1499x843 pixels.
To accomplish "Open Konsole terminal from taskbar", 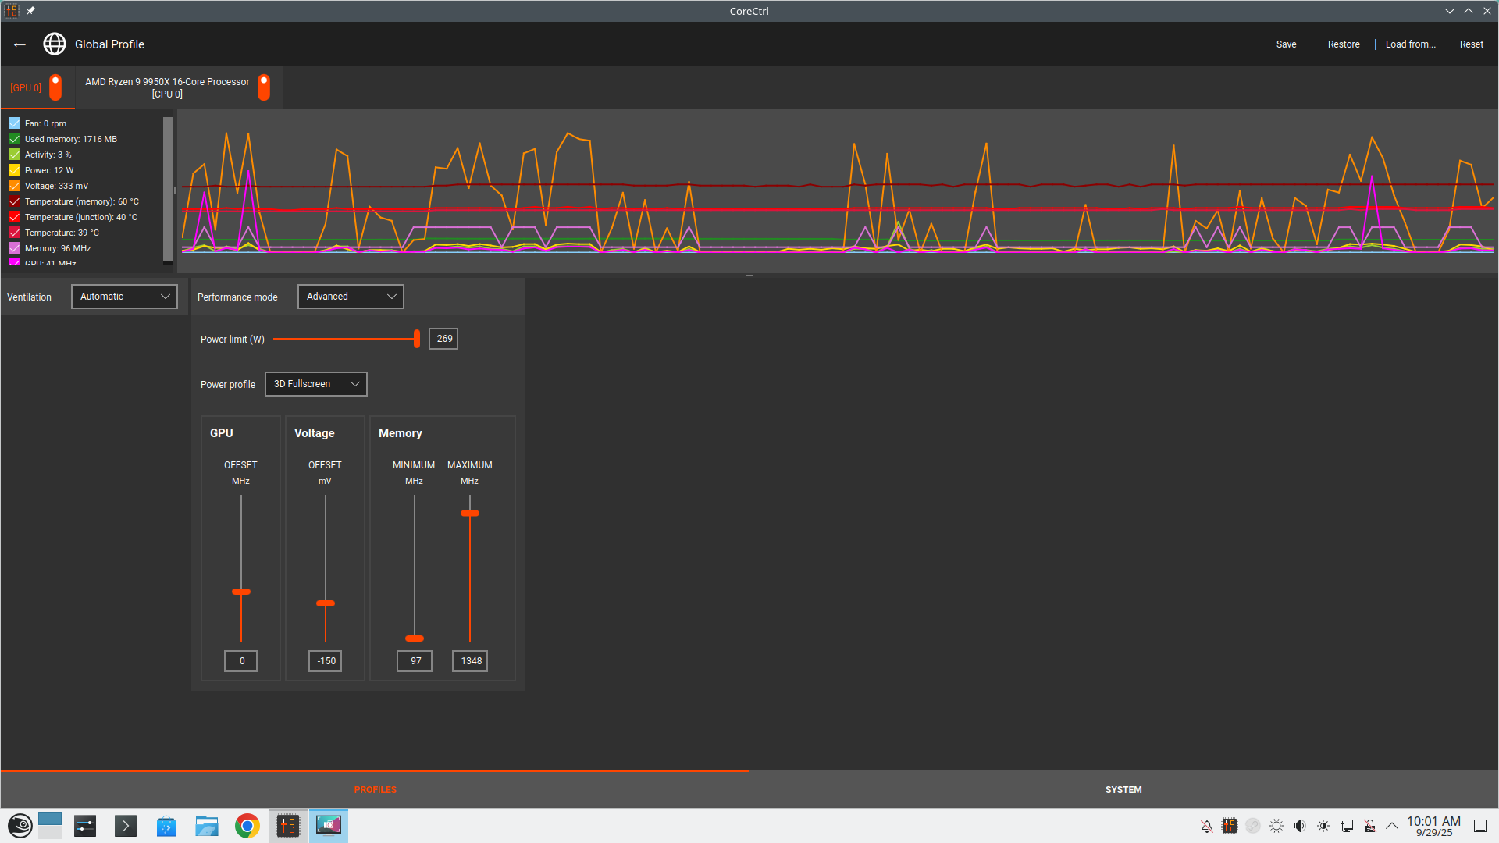I will [x=125, y=826].
